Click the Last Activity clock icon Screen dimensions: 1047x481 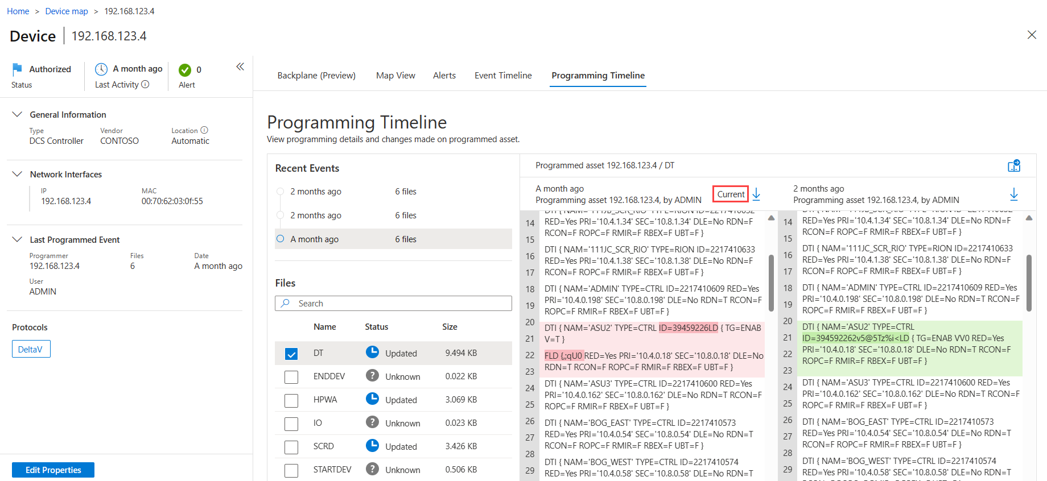[x=101, y=69]
